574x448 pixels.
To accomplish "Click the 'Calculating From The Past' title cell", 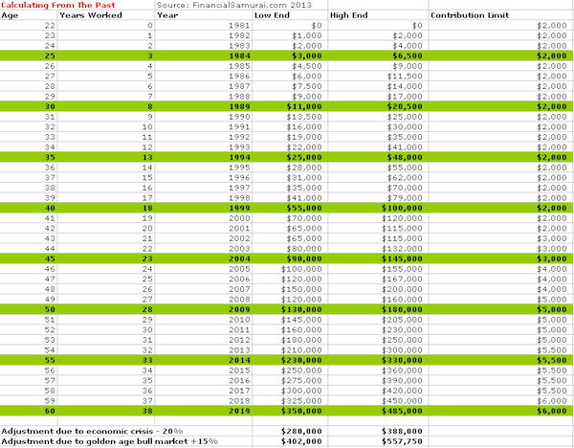I will pyautogui.click(x=77, y=5).
